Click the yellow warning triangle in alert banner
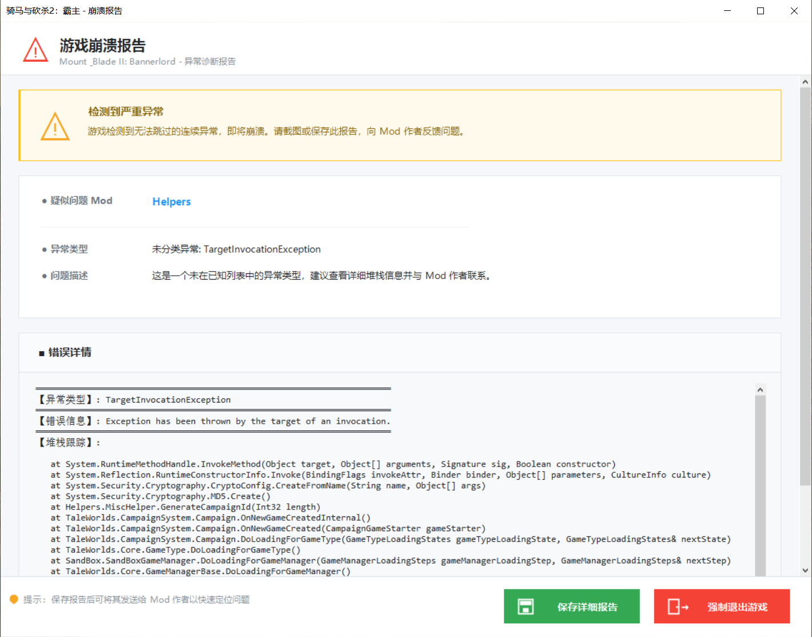The width and height of the screenshot is (812, 637). pos(55,126)
